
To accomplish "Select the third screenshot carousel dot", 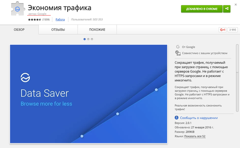I will click(x=92, y=39).
